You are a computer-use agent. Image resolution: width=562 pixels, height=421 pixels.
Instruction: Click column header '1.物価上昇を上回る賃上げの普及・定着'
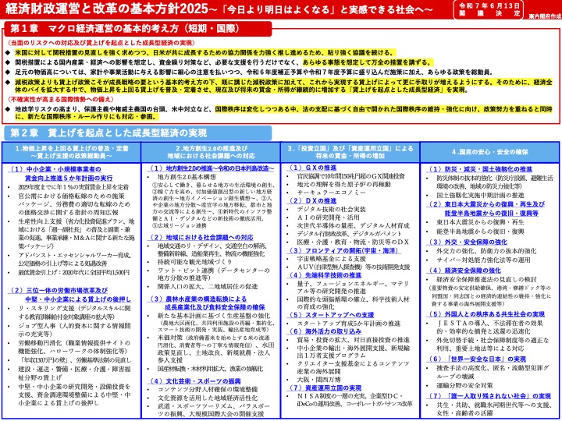click(72, 153)
